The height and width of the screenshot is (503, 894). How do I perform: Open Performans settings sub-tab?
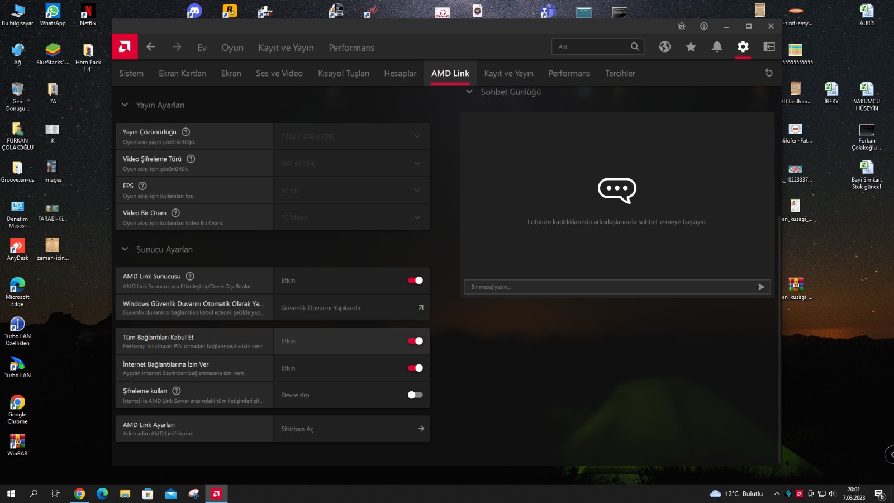click(569, 73)
